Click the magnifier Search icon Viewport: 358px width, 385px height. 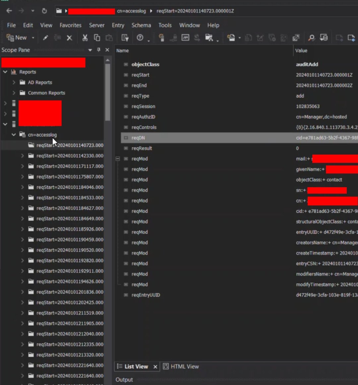click(311, 38)
